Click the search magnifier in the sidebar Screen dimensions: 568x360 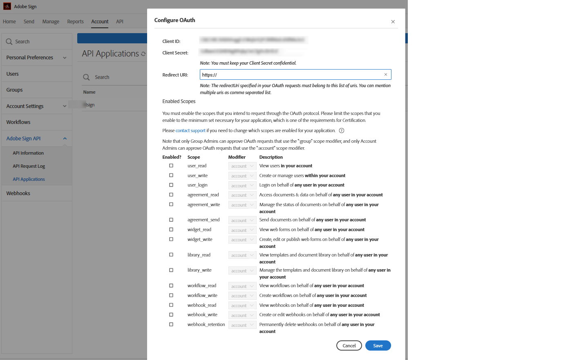(9, 41)
